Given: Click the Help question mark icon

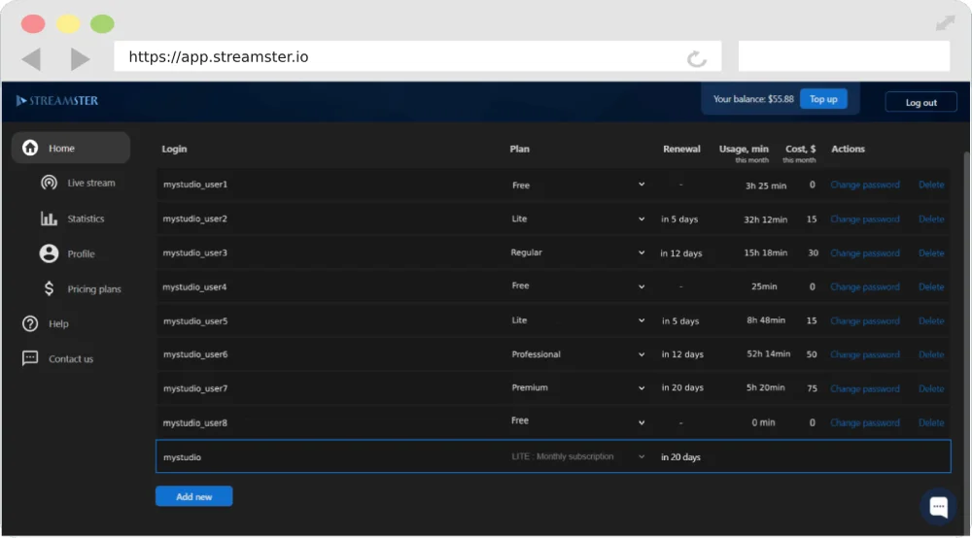Looking at the screenshot, I should point(30,323).
